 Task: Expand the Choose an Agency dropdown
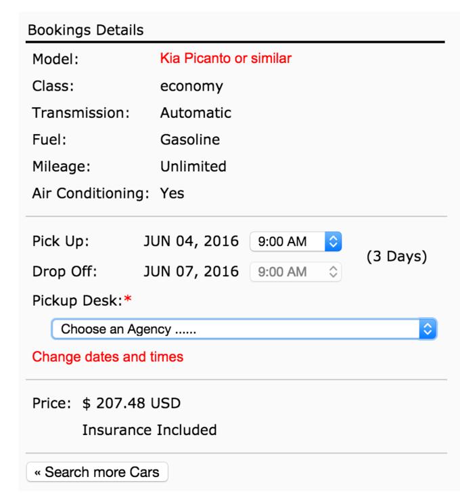point(244,329)
